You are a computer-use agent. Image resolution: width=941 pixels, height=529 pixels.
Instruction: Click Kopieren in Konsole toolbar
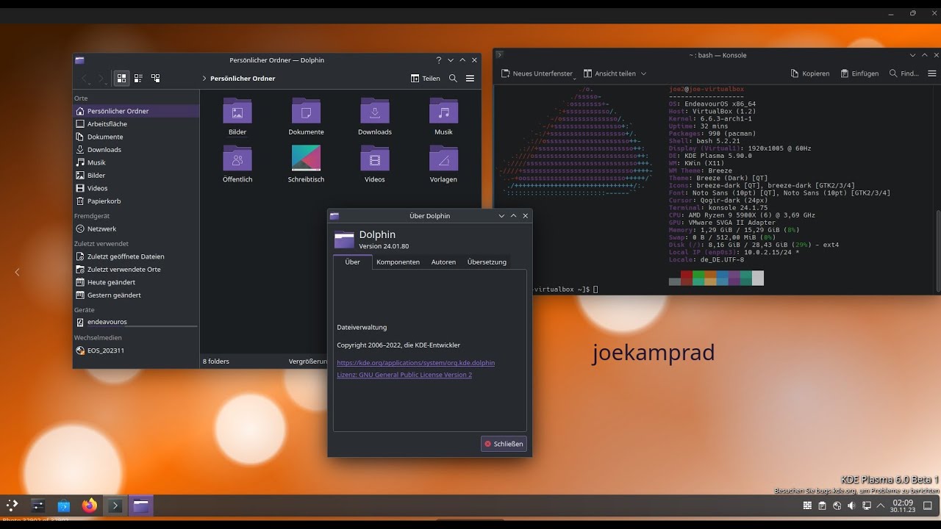pyautogui.click(x=810, y=73)
